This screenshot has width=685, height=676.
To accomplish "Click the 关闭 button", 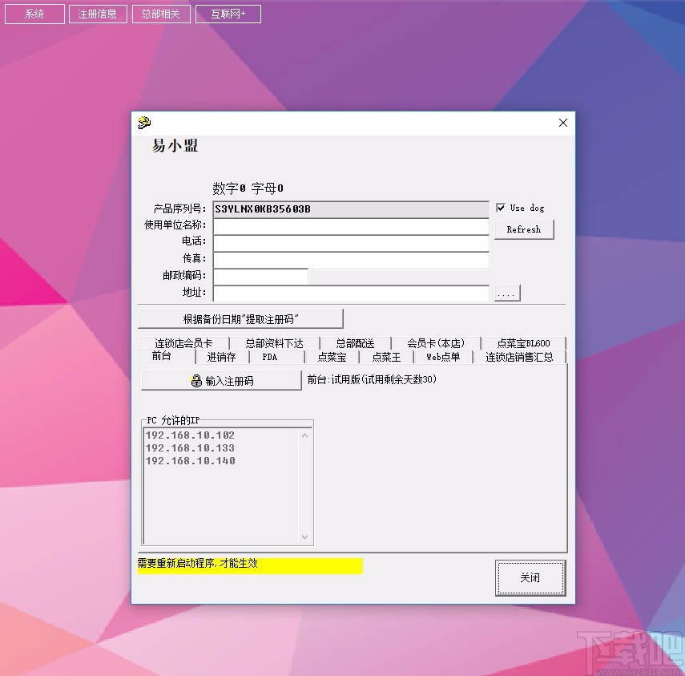I will (x=530, y=577).
